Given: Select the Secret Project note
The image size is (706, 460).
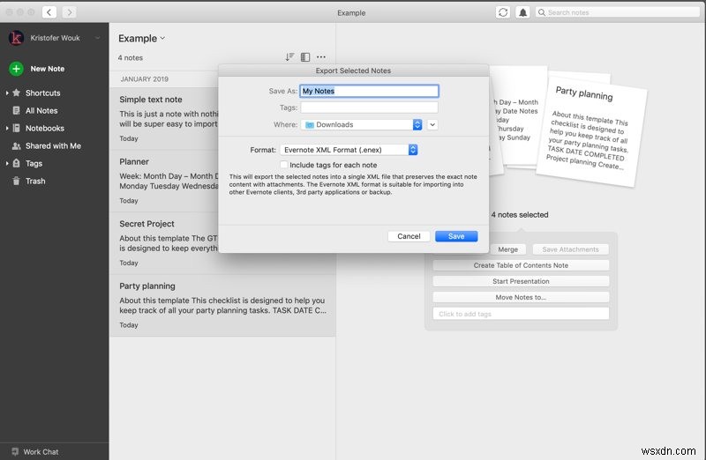Looking at the screenshot, I should point(164,243).
